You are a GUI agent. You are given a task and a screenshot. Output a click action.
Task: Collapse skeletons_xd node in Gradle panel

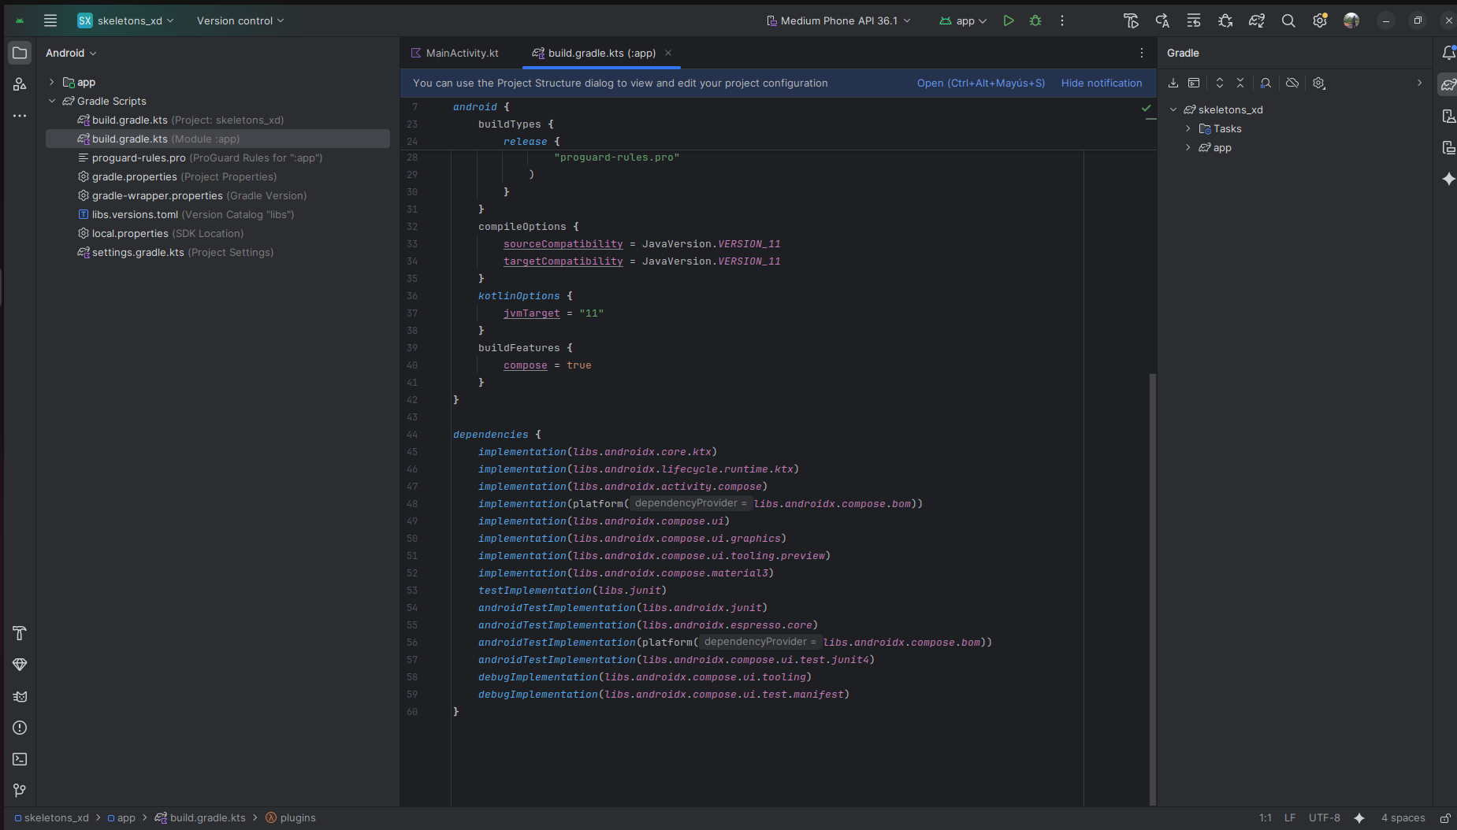1173,109
